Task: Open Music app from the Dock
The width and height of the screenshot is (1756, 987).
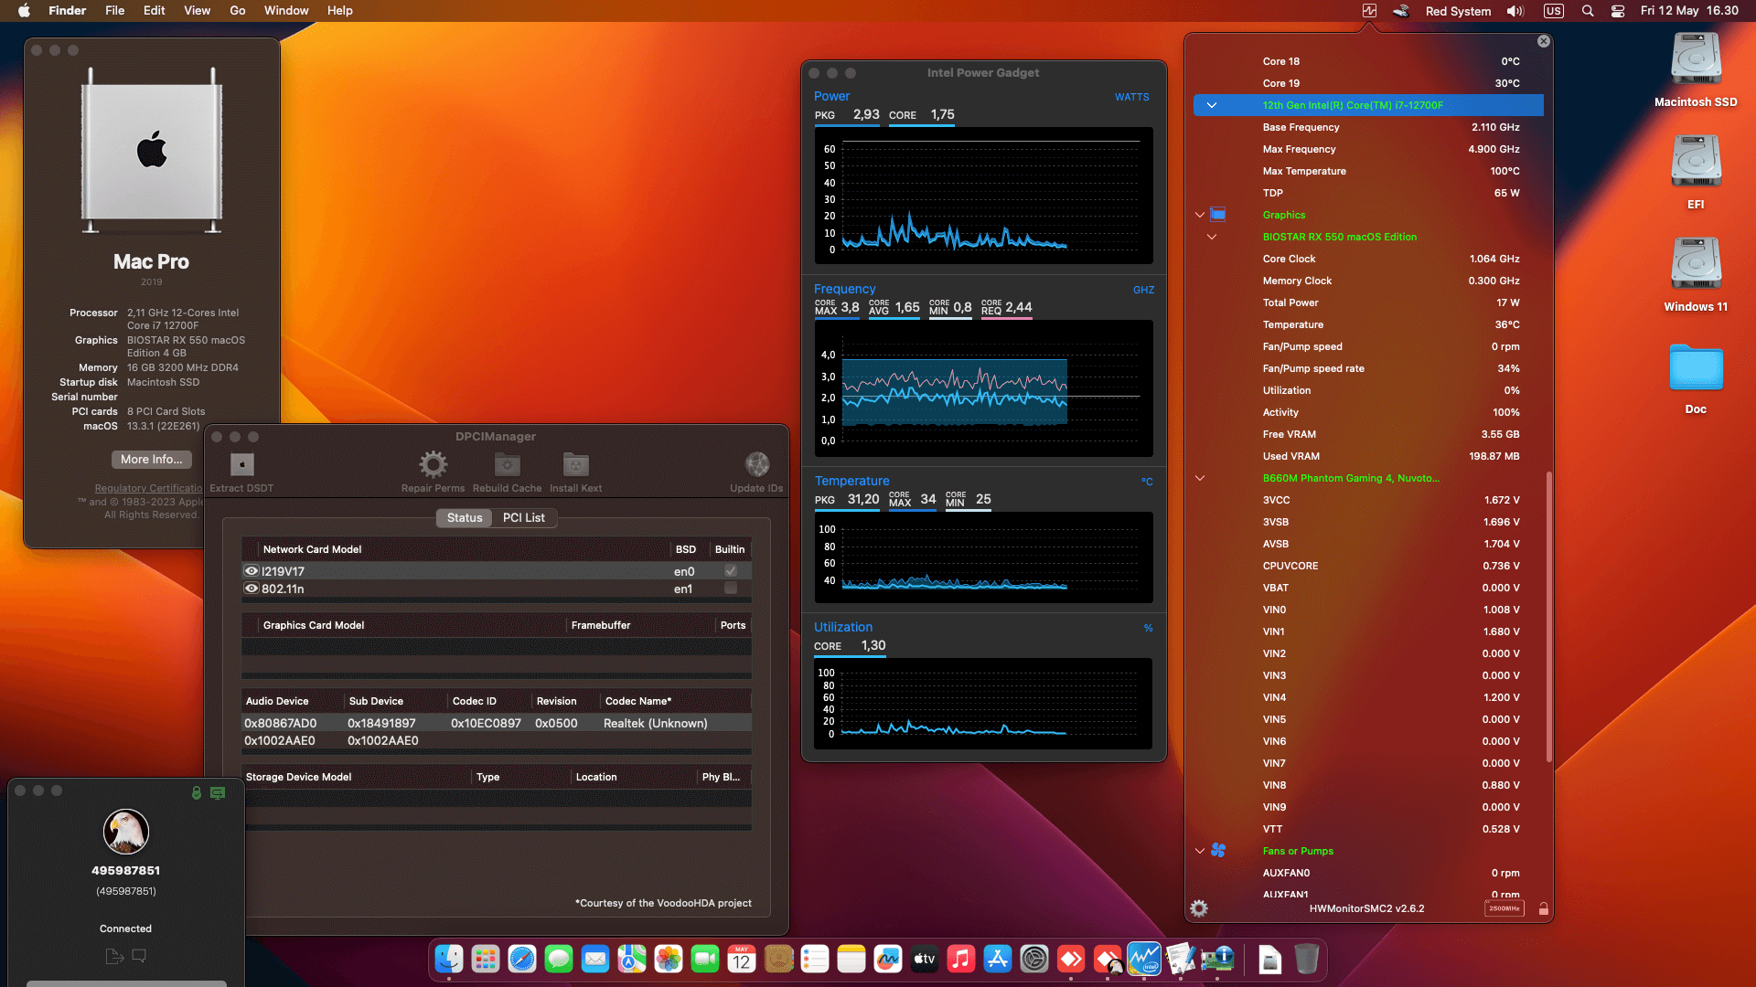Action: point(961,959)
